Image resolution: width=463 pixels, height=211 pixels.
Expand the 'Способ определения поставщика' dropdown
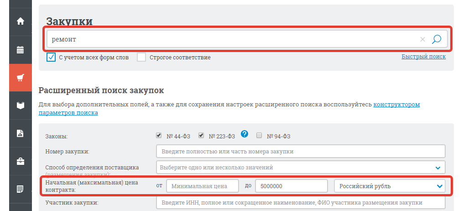(x=438, y=168)
